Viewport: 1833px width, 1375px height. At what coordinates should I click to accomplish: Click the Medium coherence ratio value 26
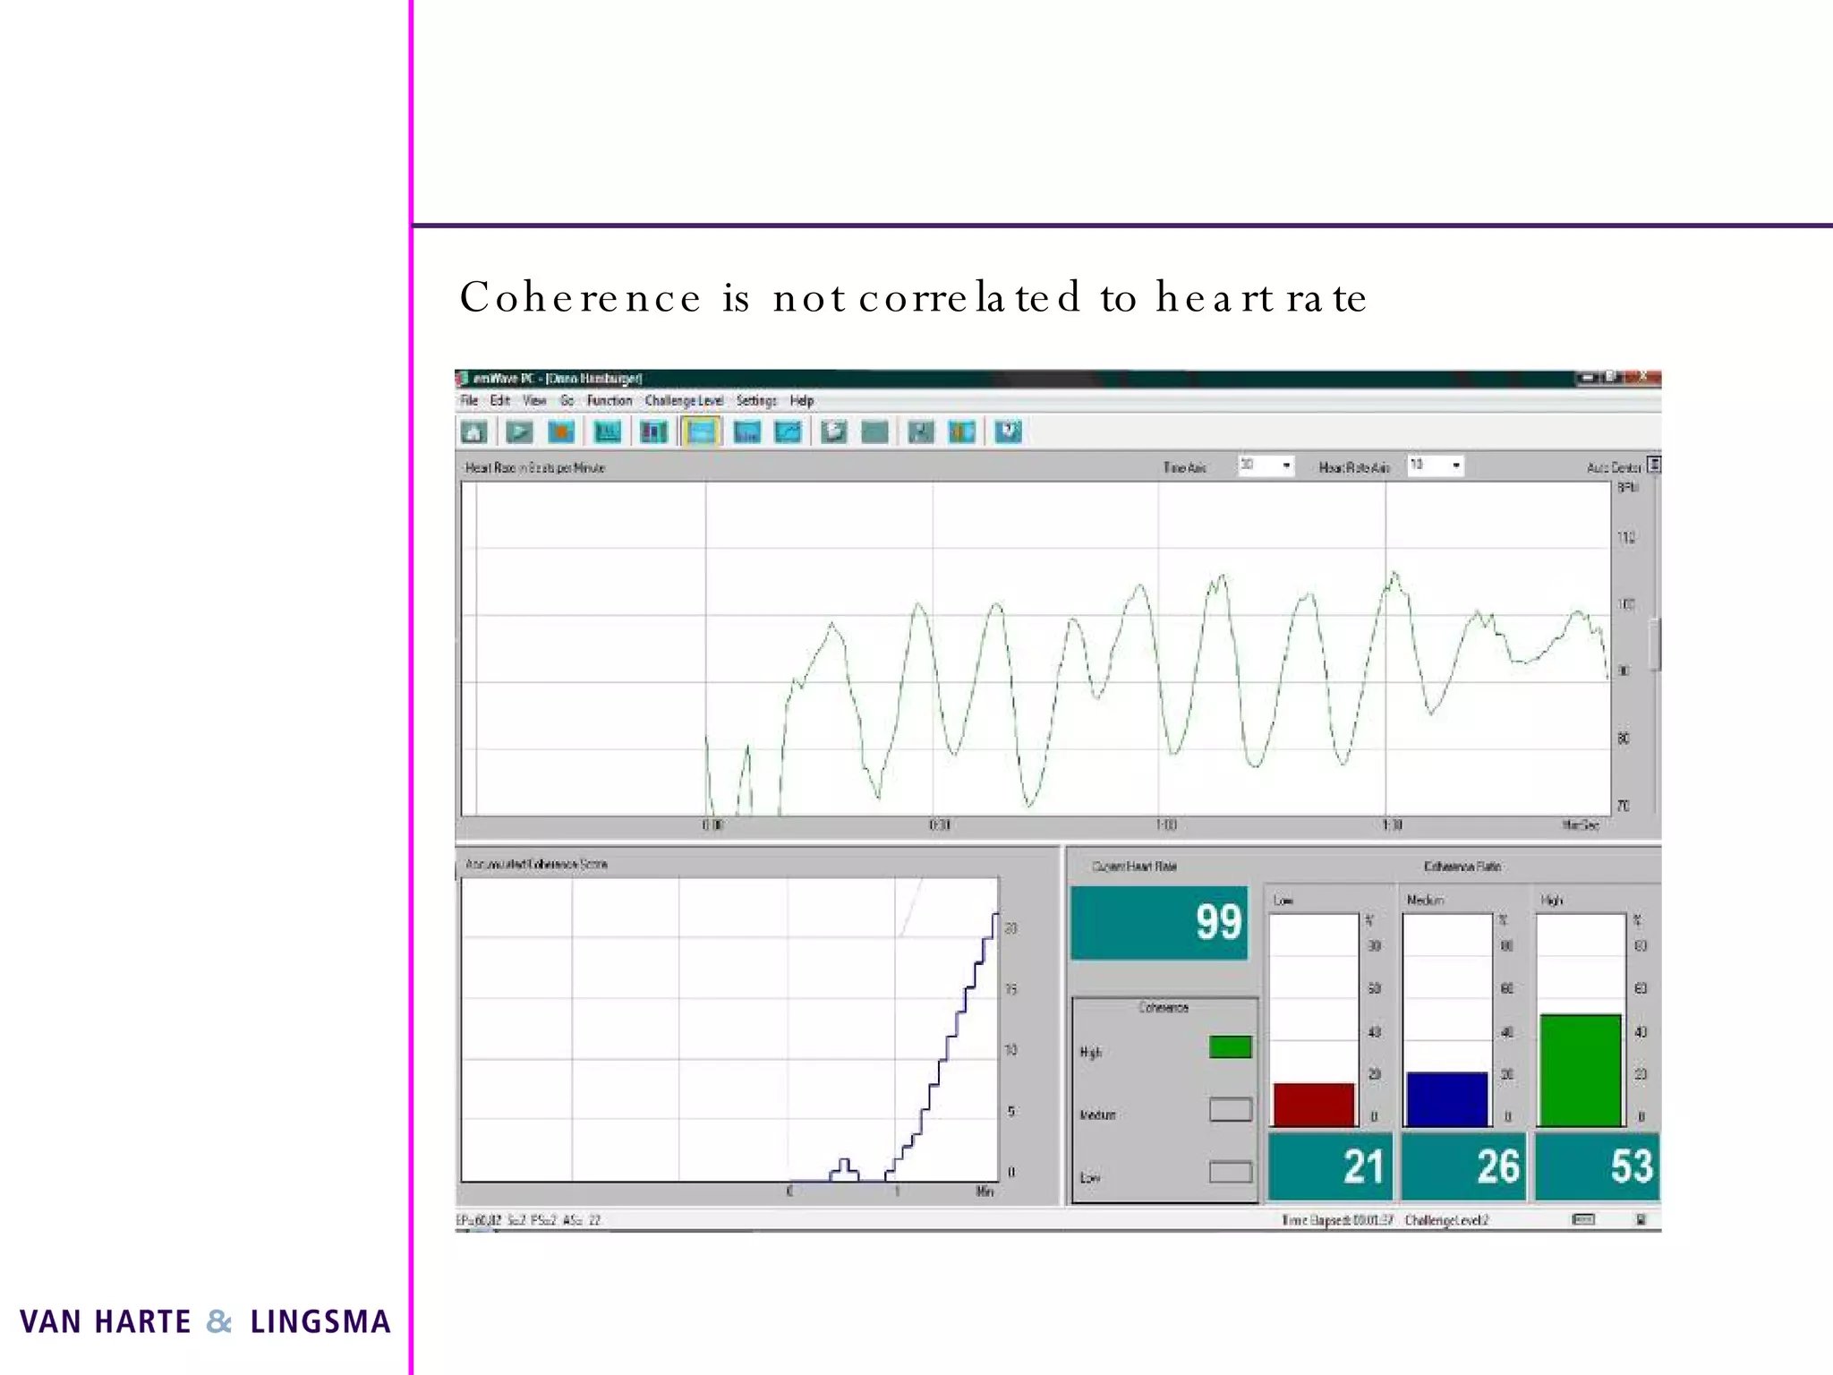click(x=1462, y=1166)
